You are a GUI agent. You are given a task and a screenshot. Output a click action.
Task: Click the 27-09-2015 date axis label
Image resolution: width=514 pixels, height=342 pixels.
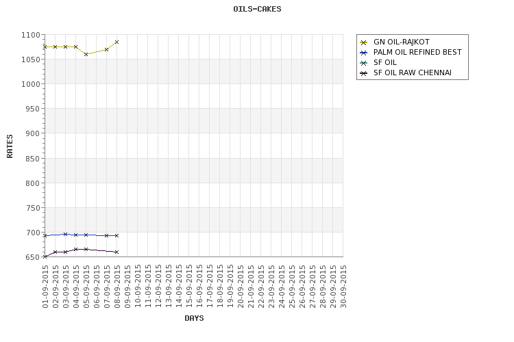point(313,287)
